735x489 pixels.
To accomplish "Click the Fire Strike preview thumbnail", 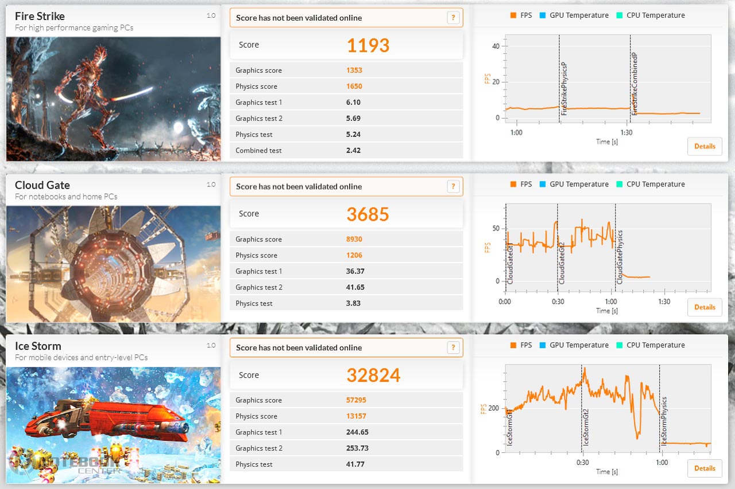I will click(x=113, y=99).
